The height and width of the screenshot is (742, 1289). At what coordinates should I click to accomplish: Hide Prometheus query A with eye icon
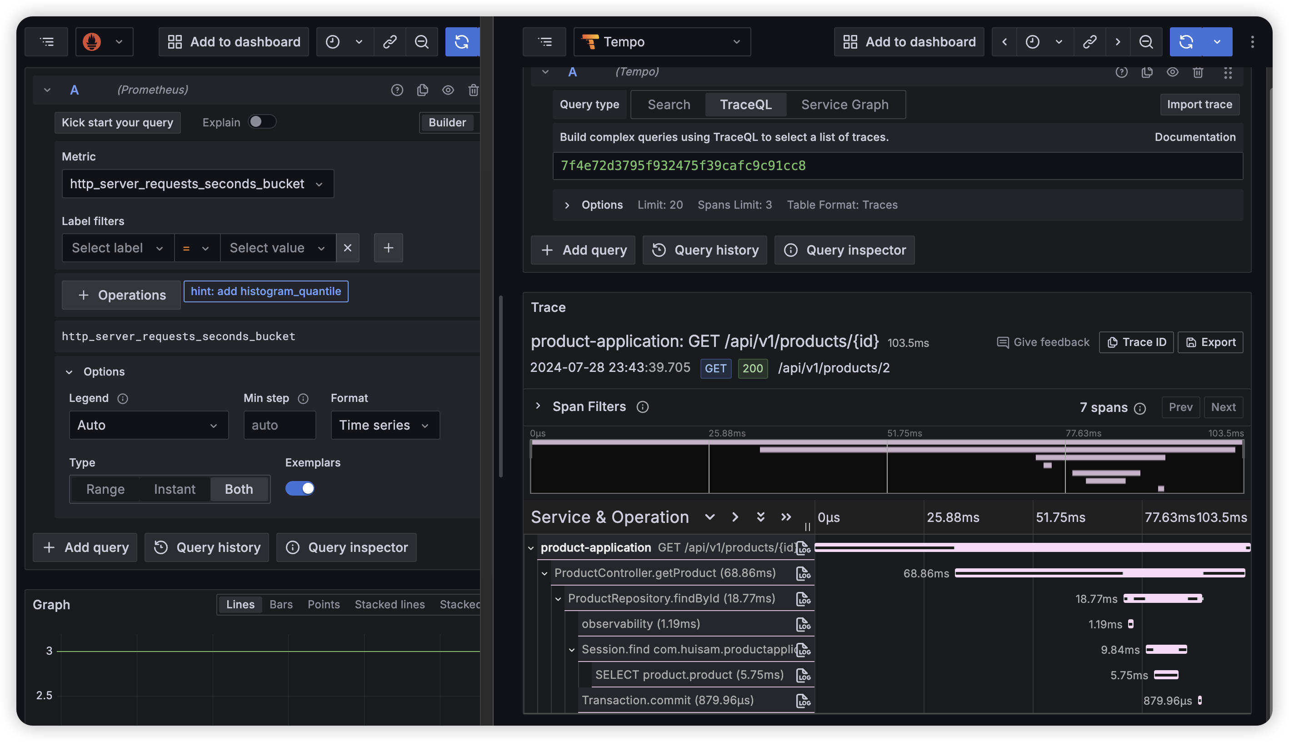pos(448,90)
